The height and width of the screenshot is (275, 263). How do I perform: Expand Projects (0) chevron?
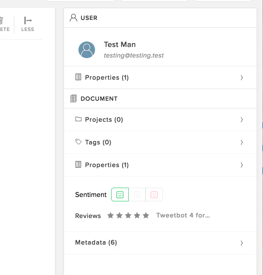241,120
